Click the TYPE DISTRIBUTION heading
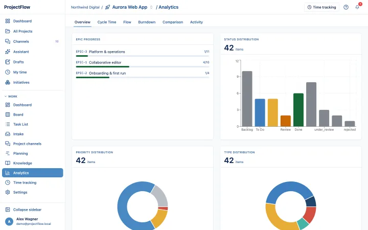This screenshot has width=368, height=230. pos(239,152)
